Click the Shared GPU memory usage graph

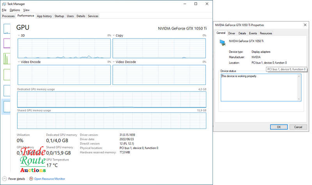click(x=112, y=121)
